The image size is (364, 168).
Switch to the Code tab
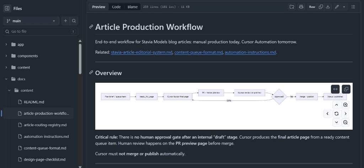[x=116, y=7]
